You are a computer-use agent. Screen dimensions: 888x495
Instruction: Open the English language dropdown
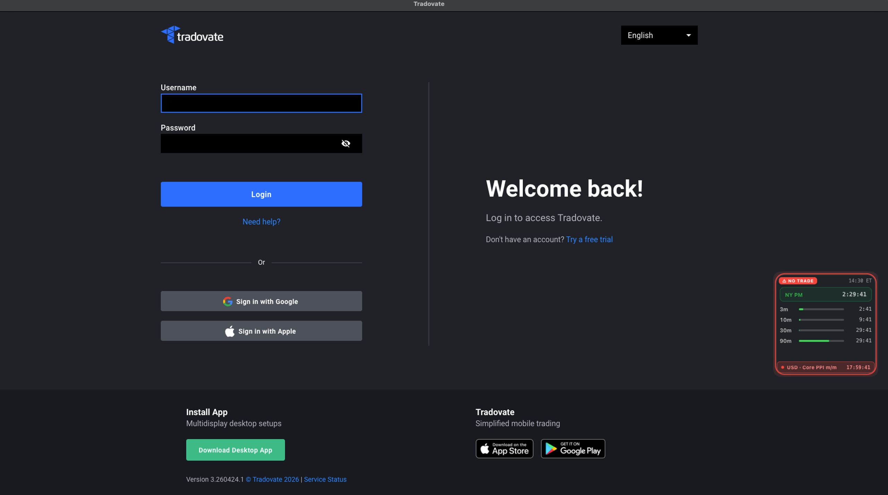(659, 35)
